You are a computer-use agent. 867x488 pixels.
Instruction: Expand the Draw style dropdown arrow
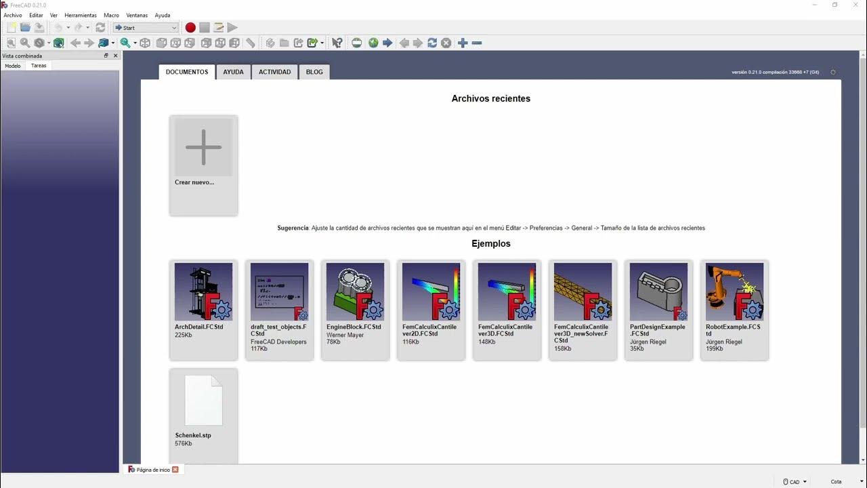point(49,43)
